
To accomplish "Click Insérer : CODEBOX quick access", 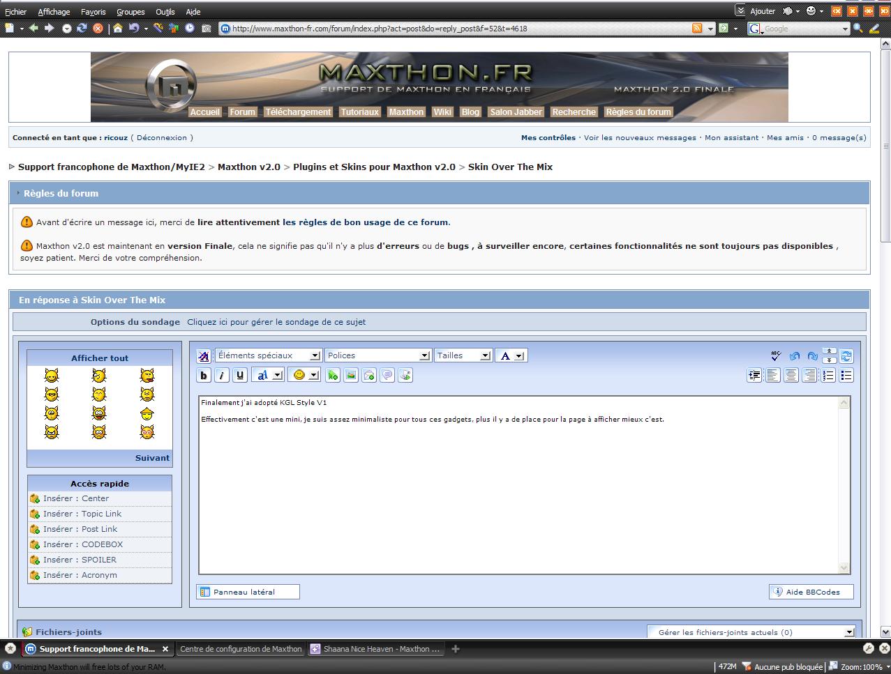I will point(100,544).
